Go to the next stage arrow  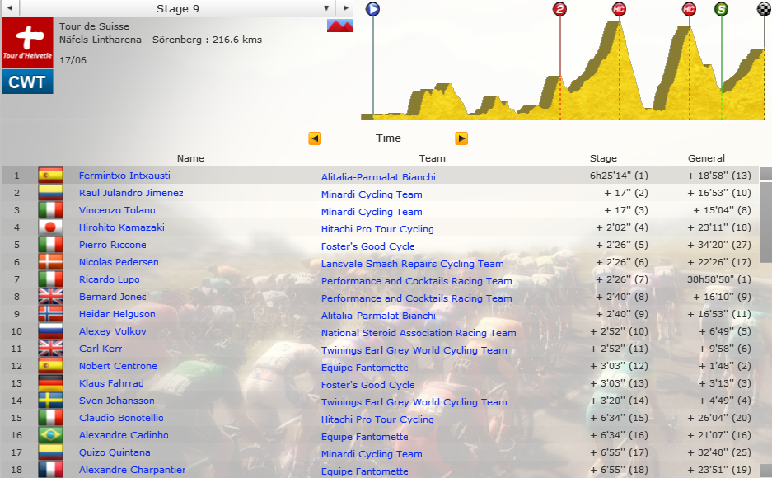click(x=345, y=8)
